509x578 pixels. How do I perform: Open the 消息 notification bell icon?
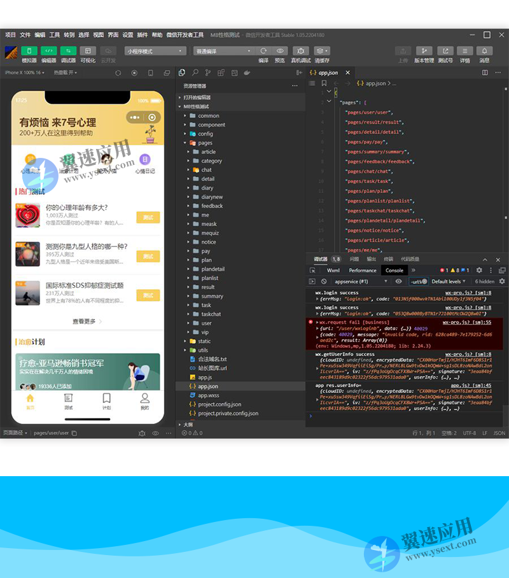click(484, 51)
